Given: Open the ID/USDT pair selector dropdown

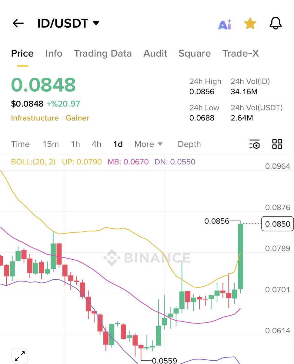Looking at the screenshot, I should [68, 23].
